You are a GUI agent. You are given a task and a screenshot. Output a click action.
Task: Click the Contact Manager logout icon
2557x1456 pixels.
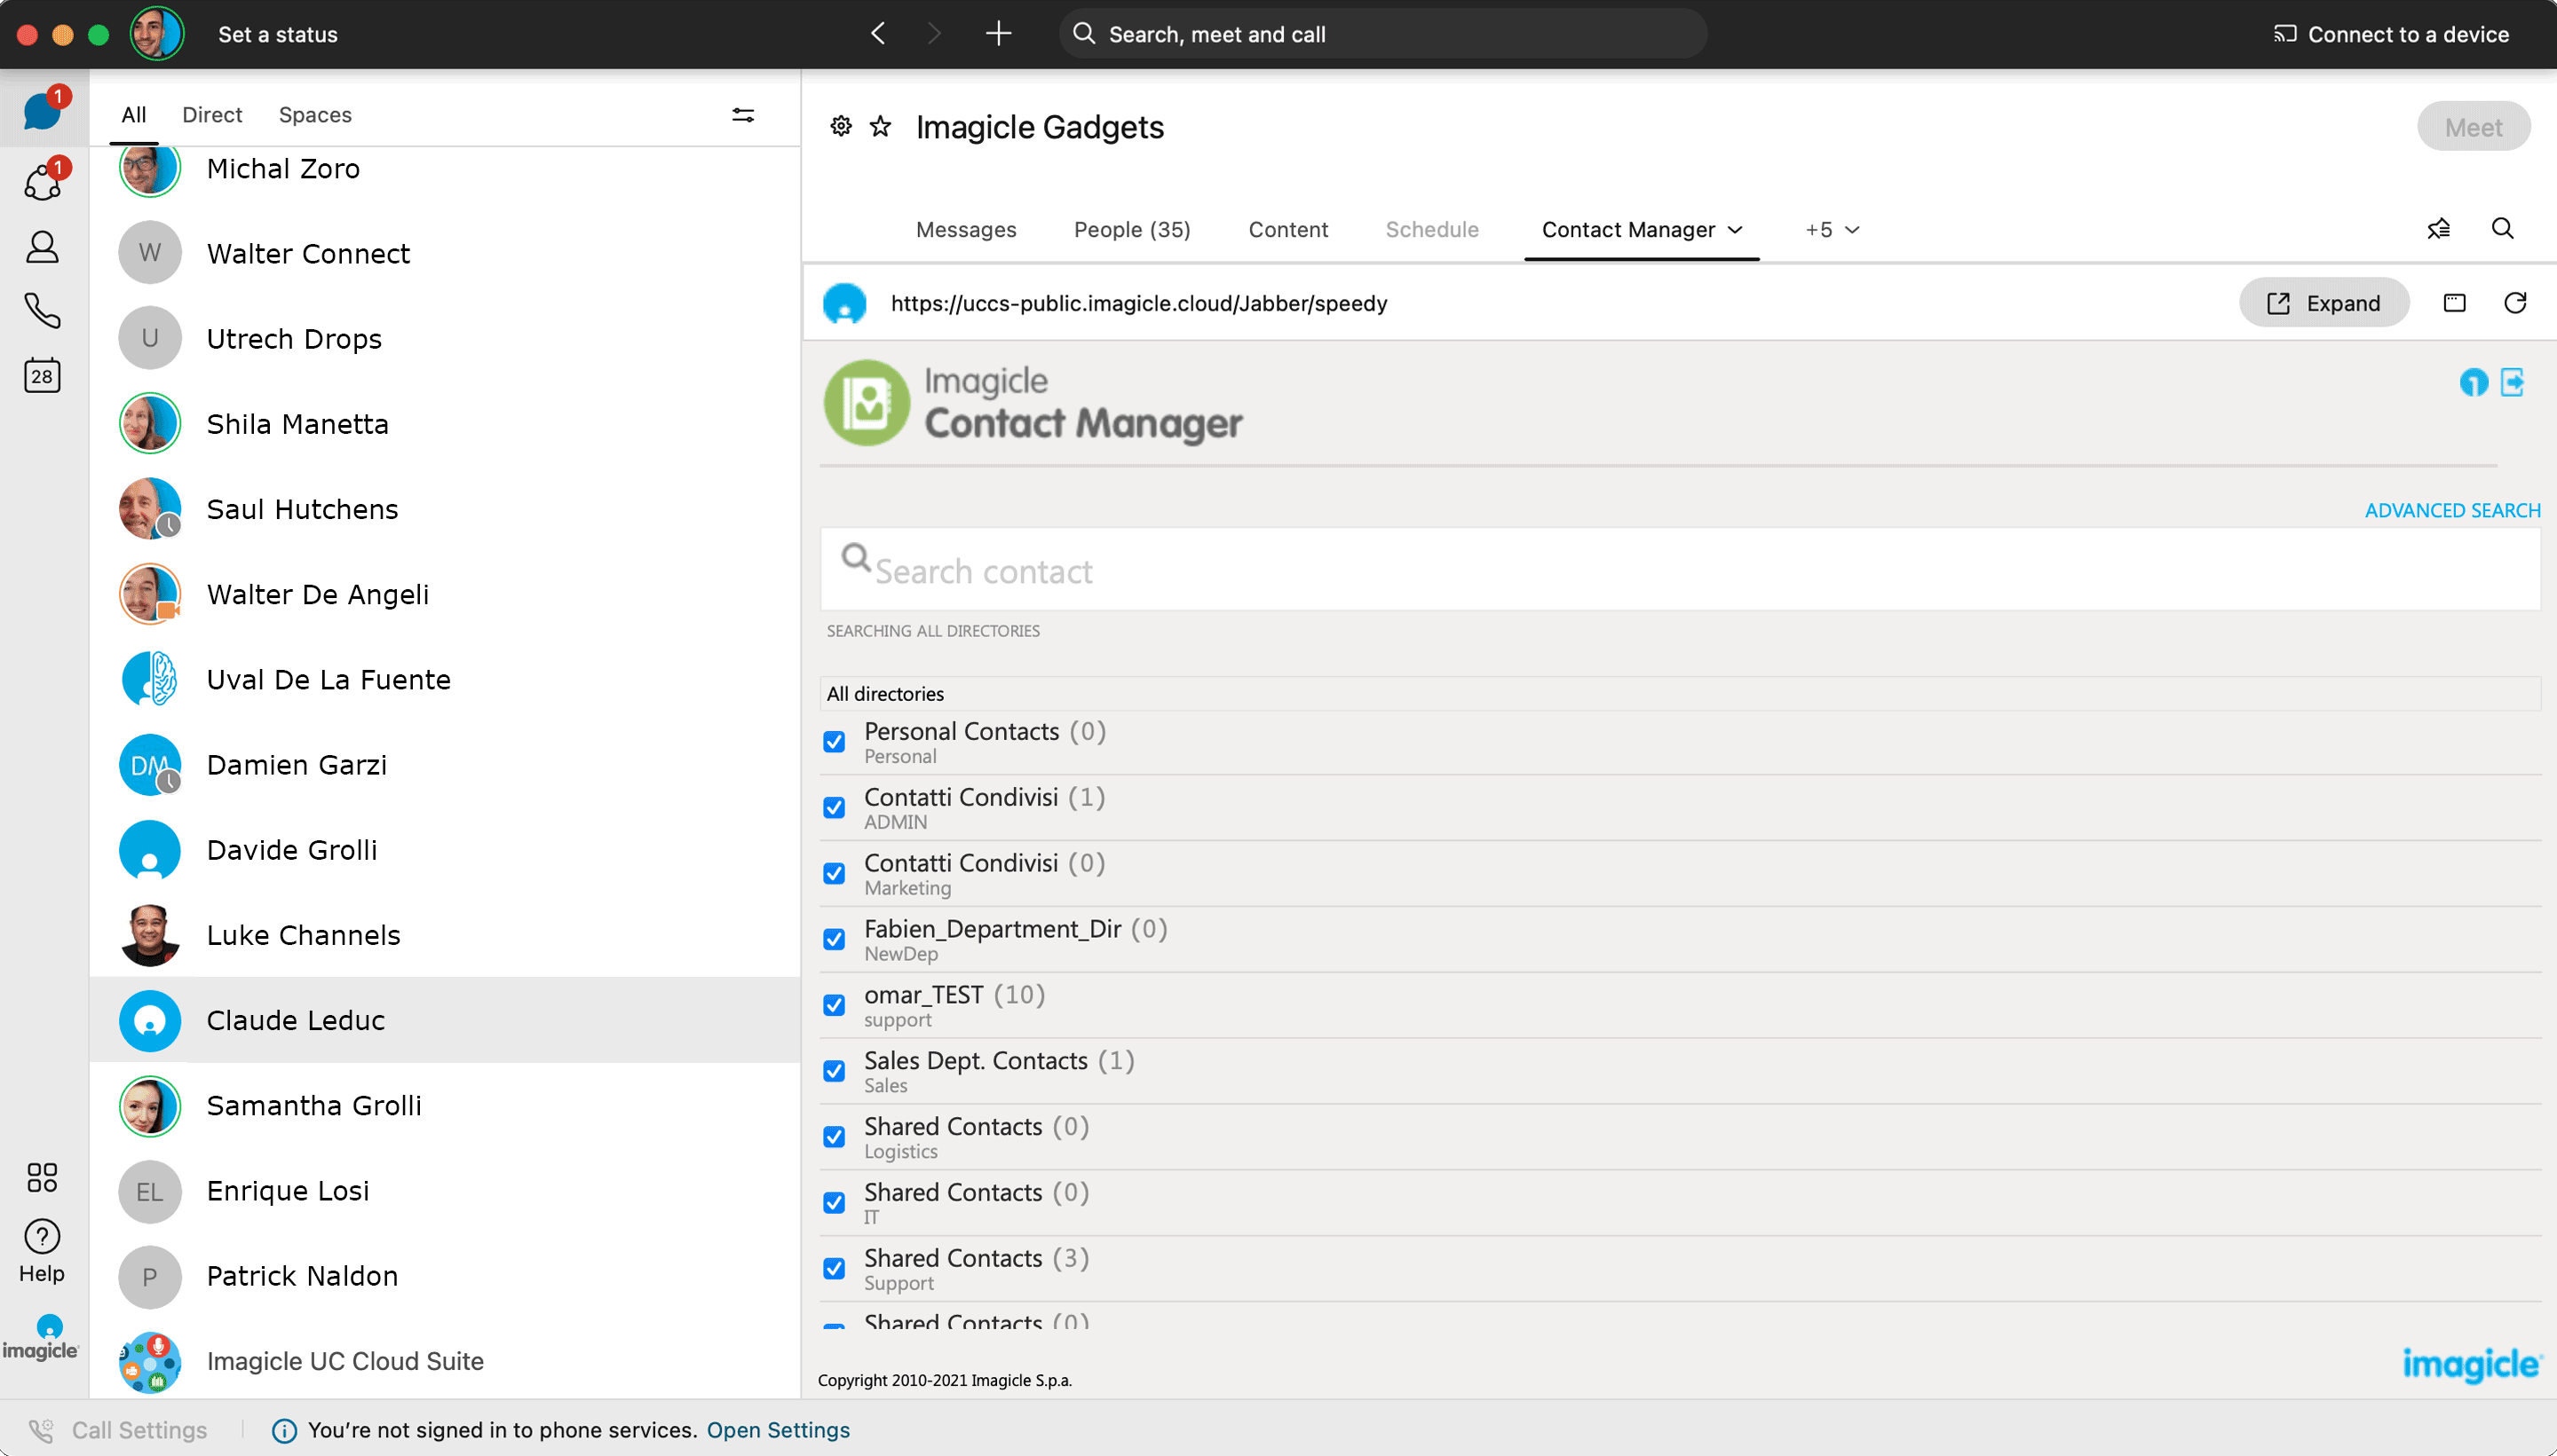click(2512, 382)
